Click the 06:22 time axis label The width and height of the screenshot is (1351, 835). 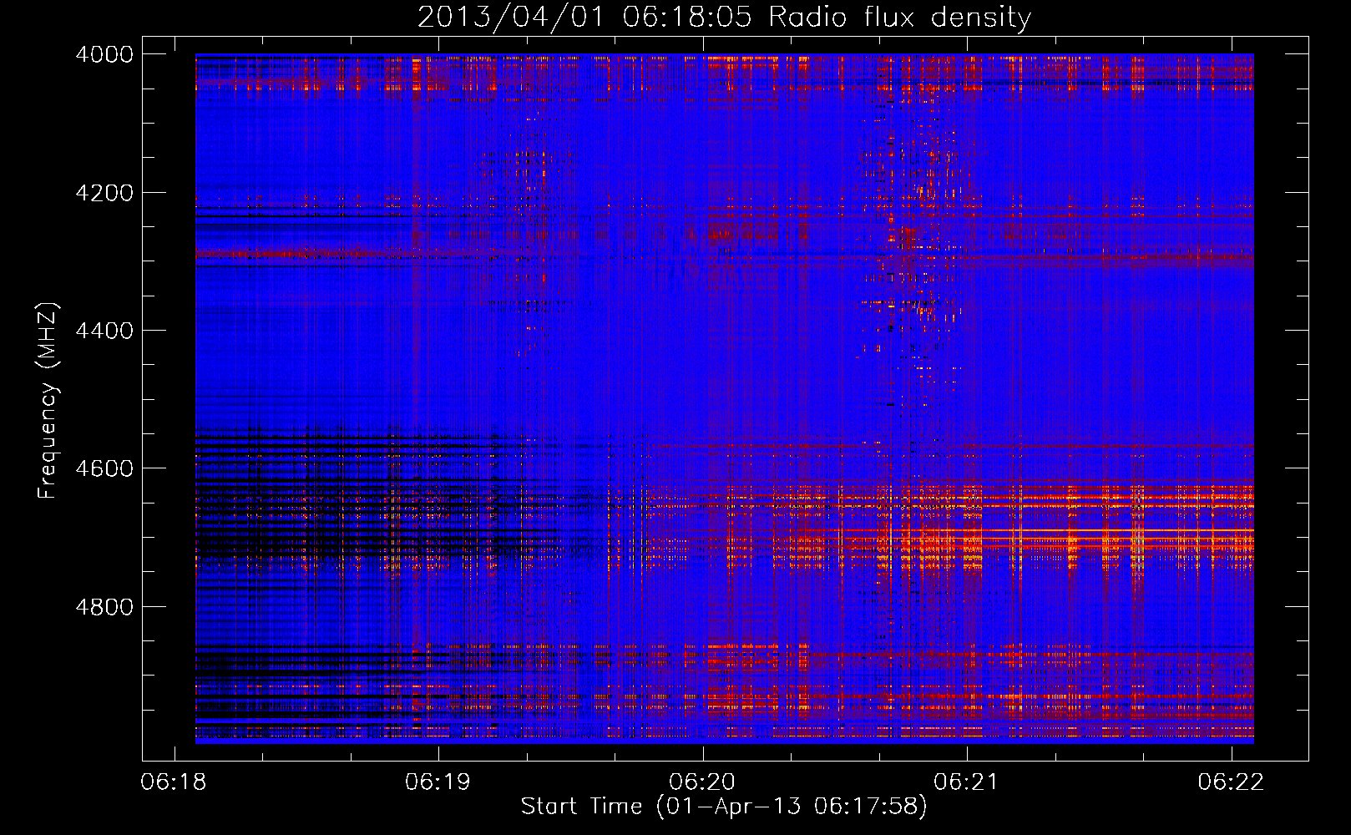[x=1231, y=782]
